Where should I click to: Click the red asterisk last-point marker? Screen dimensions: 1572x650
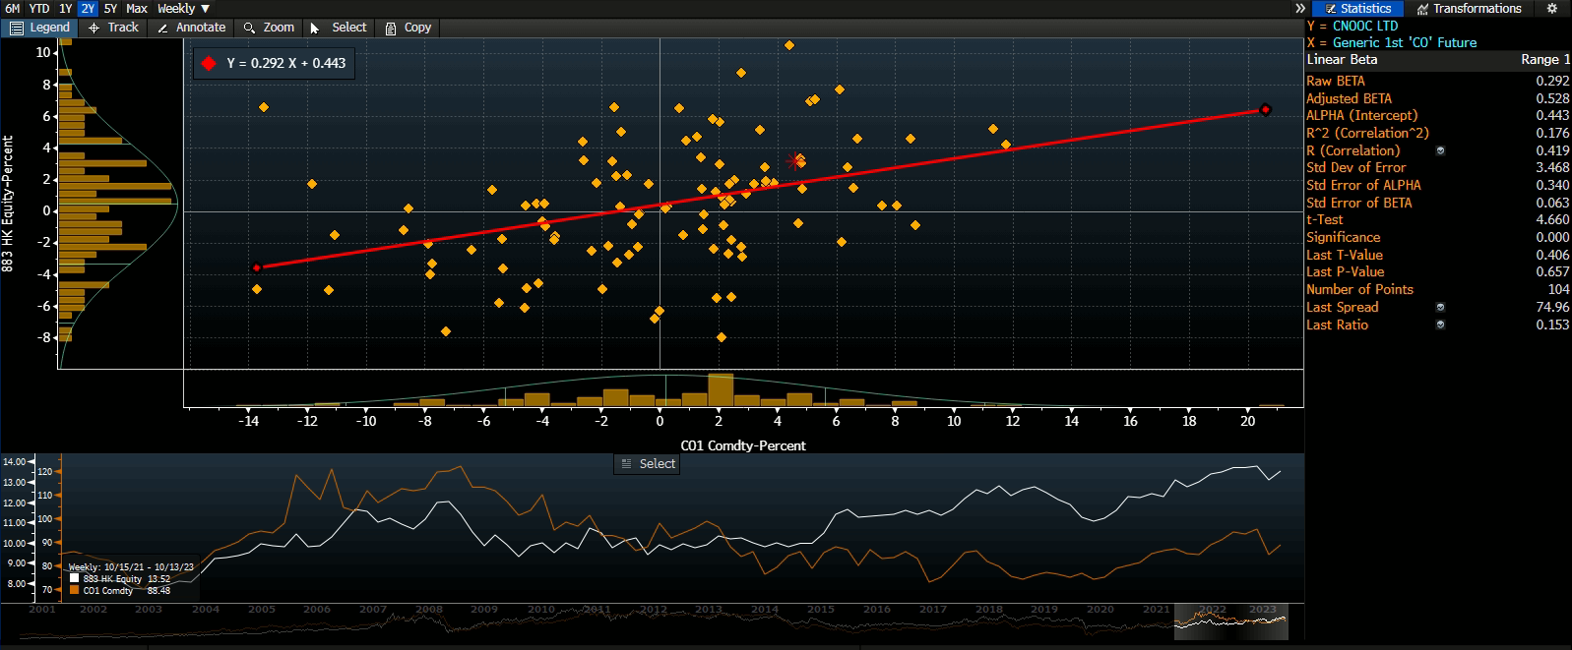coord(795,160)
